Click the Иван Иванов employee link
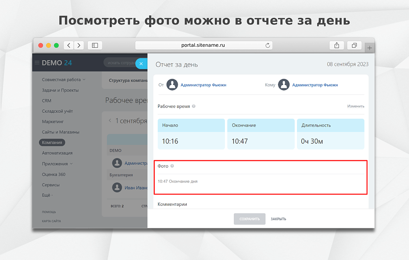Viewport: 409px width, 260px height. click(x=136, y=188)
